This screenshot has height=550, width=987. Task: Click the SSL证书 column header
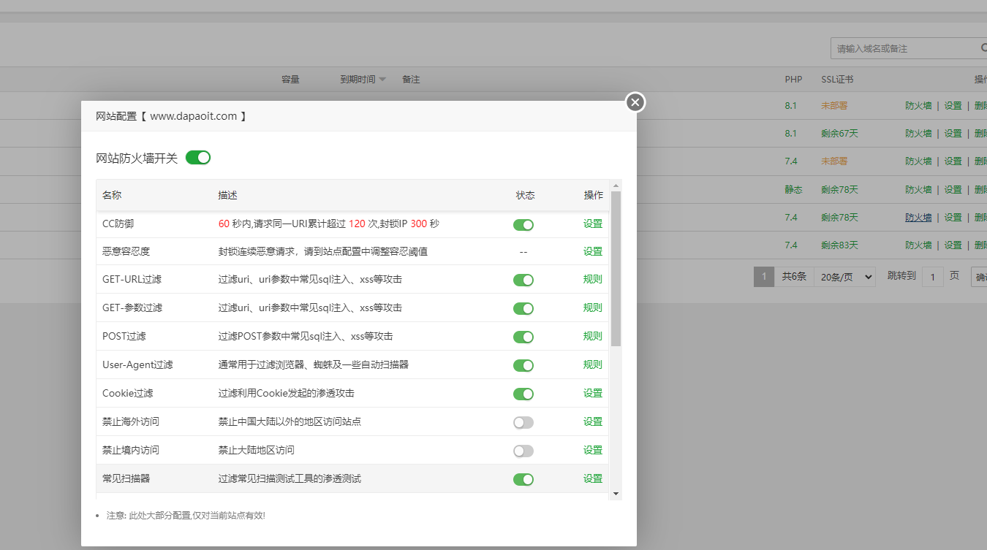837,80
